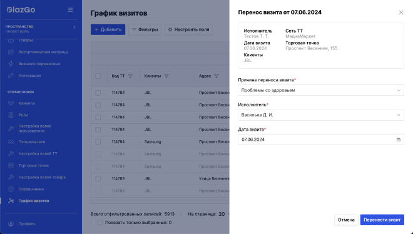413x234 pixels.
Task: Open Пользователи in the sidebar
Action: 32,142
